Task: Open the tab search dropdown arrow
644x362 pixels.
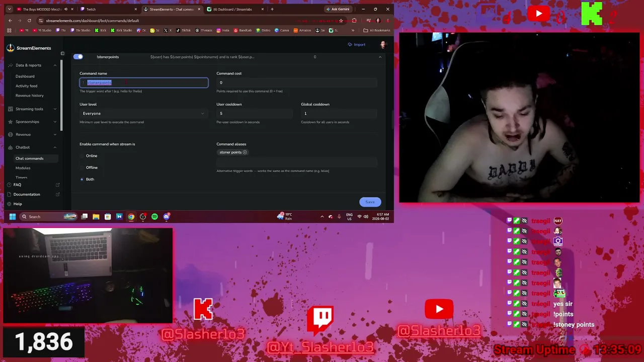Action: (x=8, y=9)
